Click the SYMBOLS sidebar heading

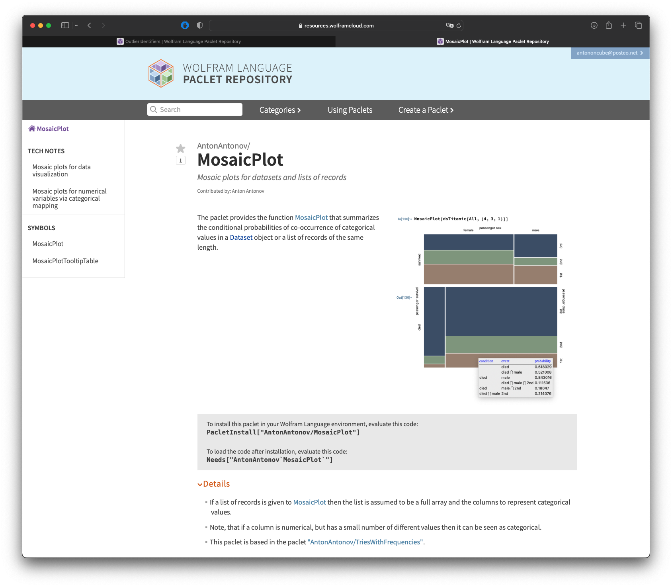(41, 228)
